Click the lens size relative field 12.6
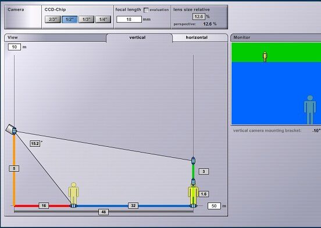Screen dimensions: 321x228 198,17
